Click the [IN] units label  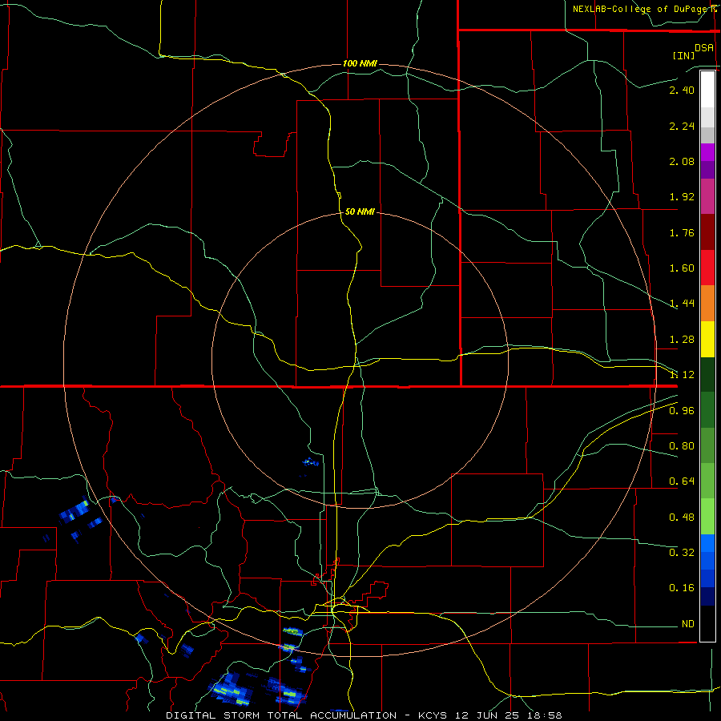(683, 55)
